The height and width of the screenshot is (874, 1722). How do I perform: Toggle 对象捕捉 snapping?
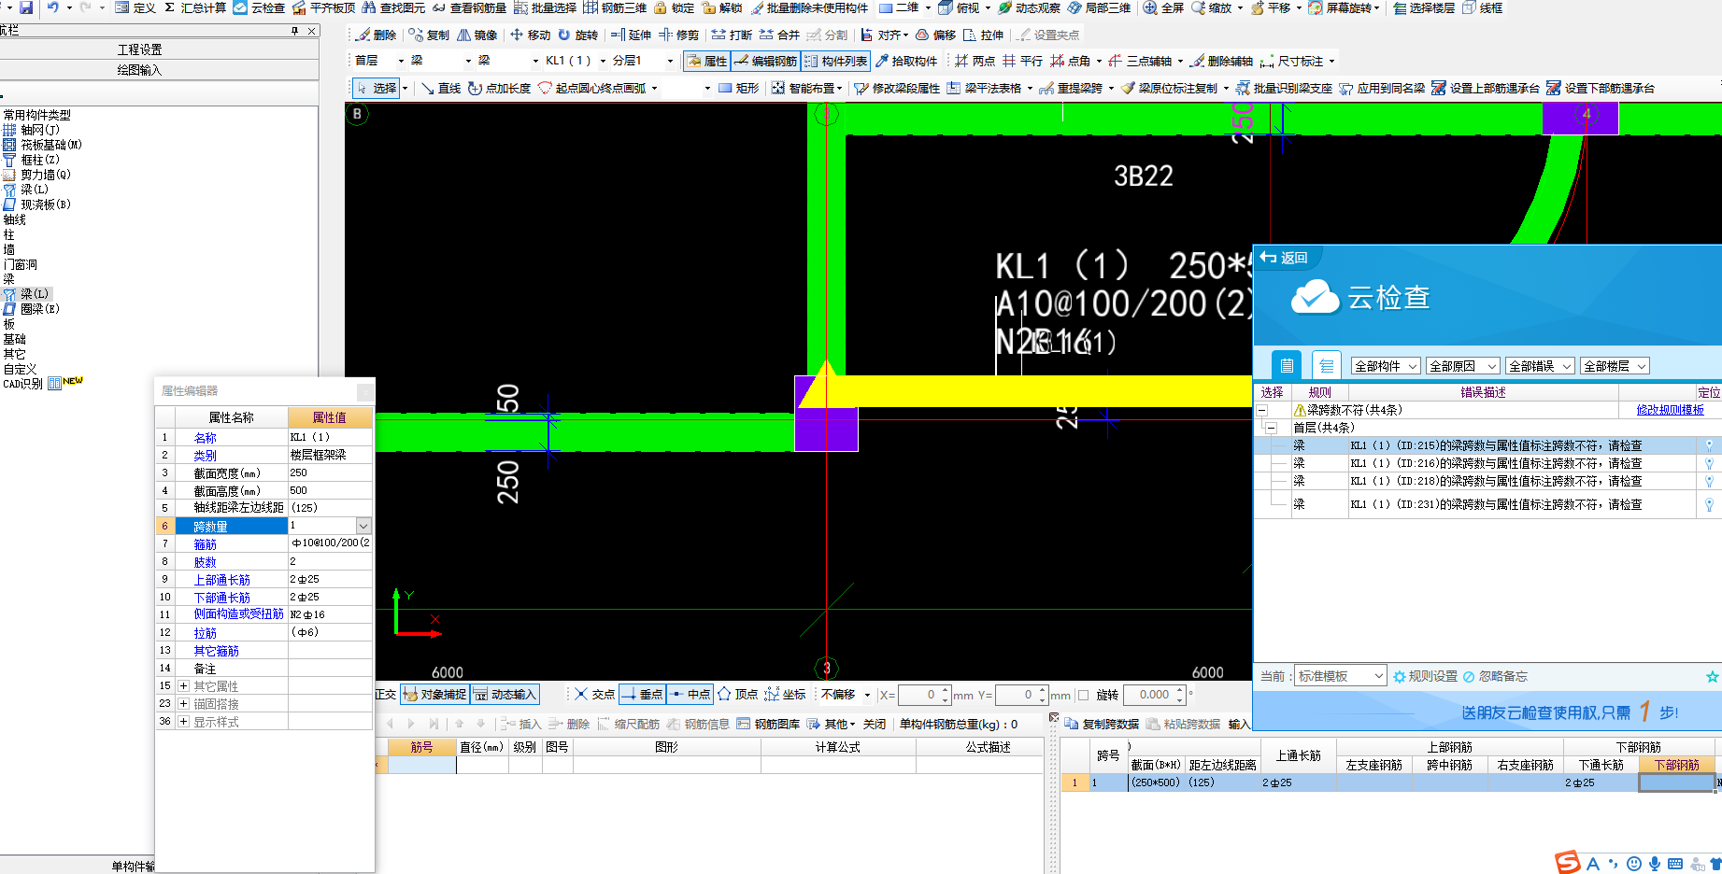coord(434,694)
